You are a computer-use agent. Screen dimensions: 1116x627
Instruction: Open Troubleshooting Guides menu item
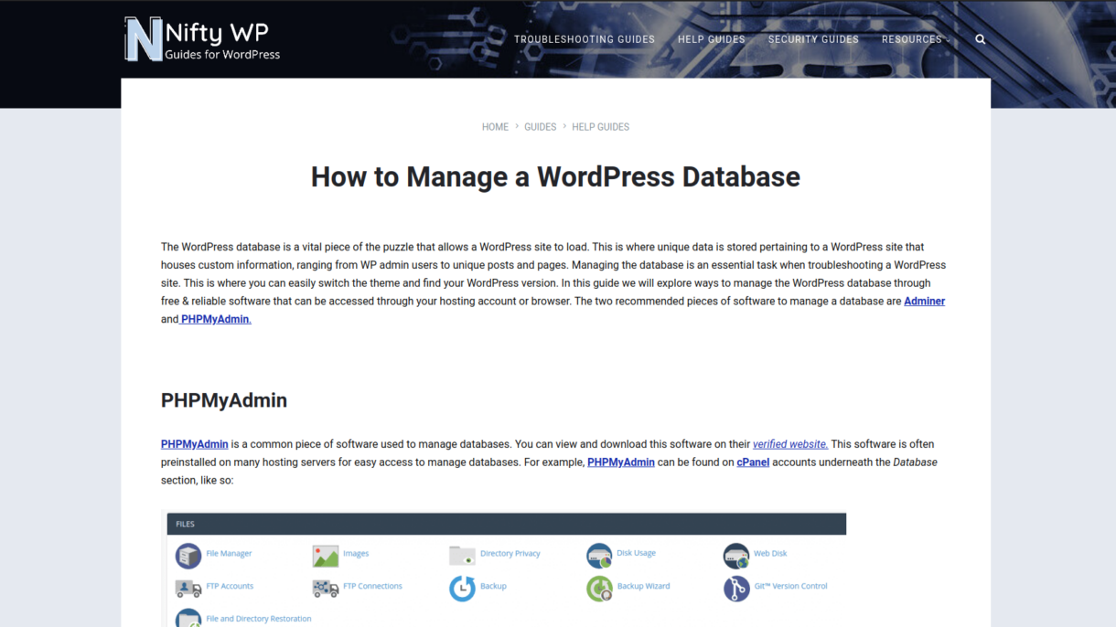pos(584,39)
